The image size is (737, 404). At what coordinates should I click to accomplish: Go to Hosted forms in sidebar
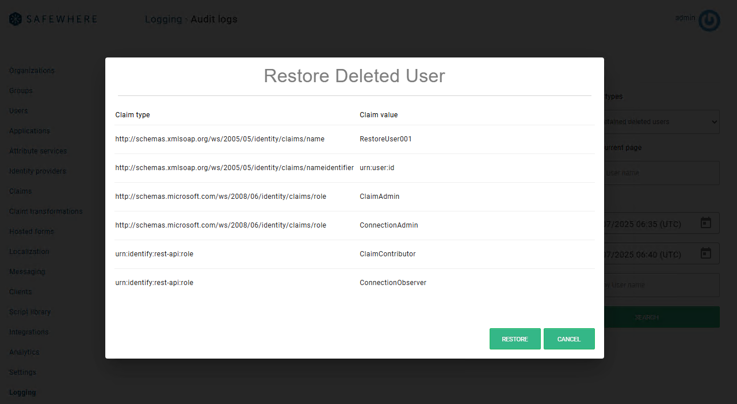(32, 232)
